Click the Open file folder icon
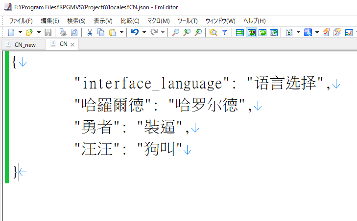 tap(29, 32)
